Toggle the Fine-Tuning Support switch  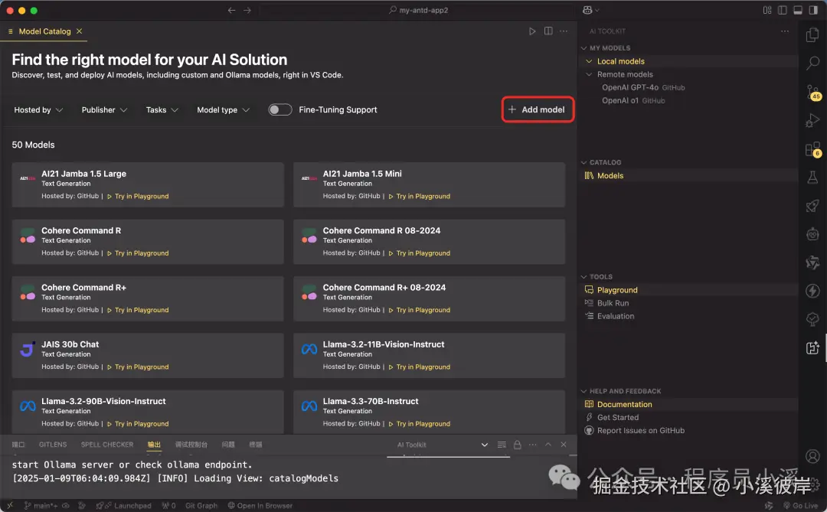279,109
